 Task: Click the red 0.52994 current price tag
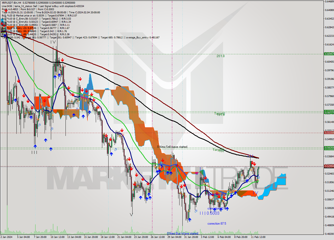point(329,166)
